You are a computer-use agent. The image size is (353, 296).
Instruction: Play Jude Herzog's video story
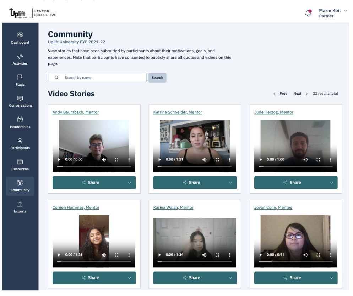(260, 159)
